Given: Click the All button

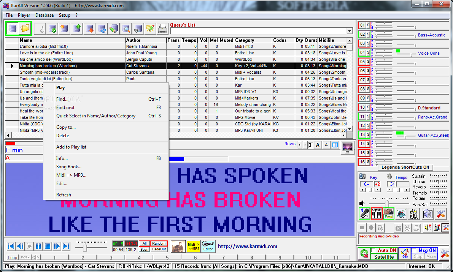Looking at the screenshot, I should click(x=145, y=243).
